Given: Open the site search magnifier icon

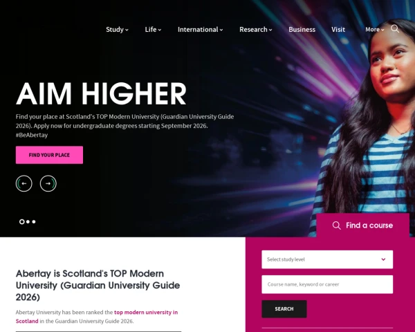Looking at the screenshot, I should (x=395, y=29).
